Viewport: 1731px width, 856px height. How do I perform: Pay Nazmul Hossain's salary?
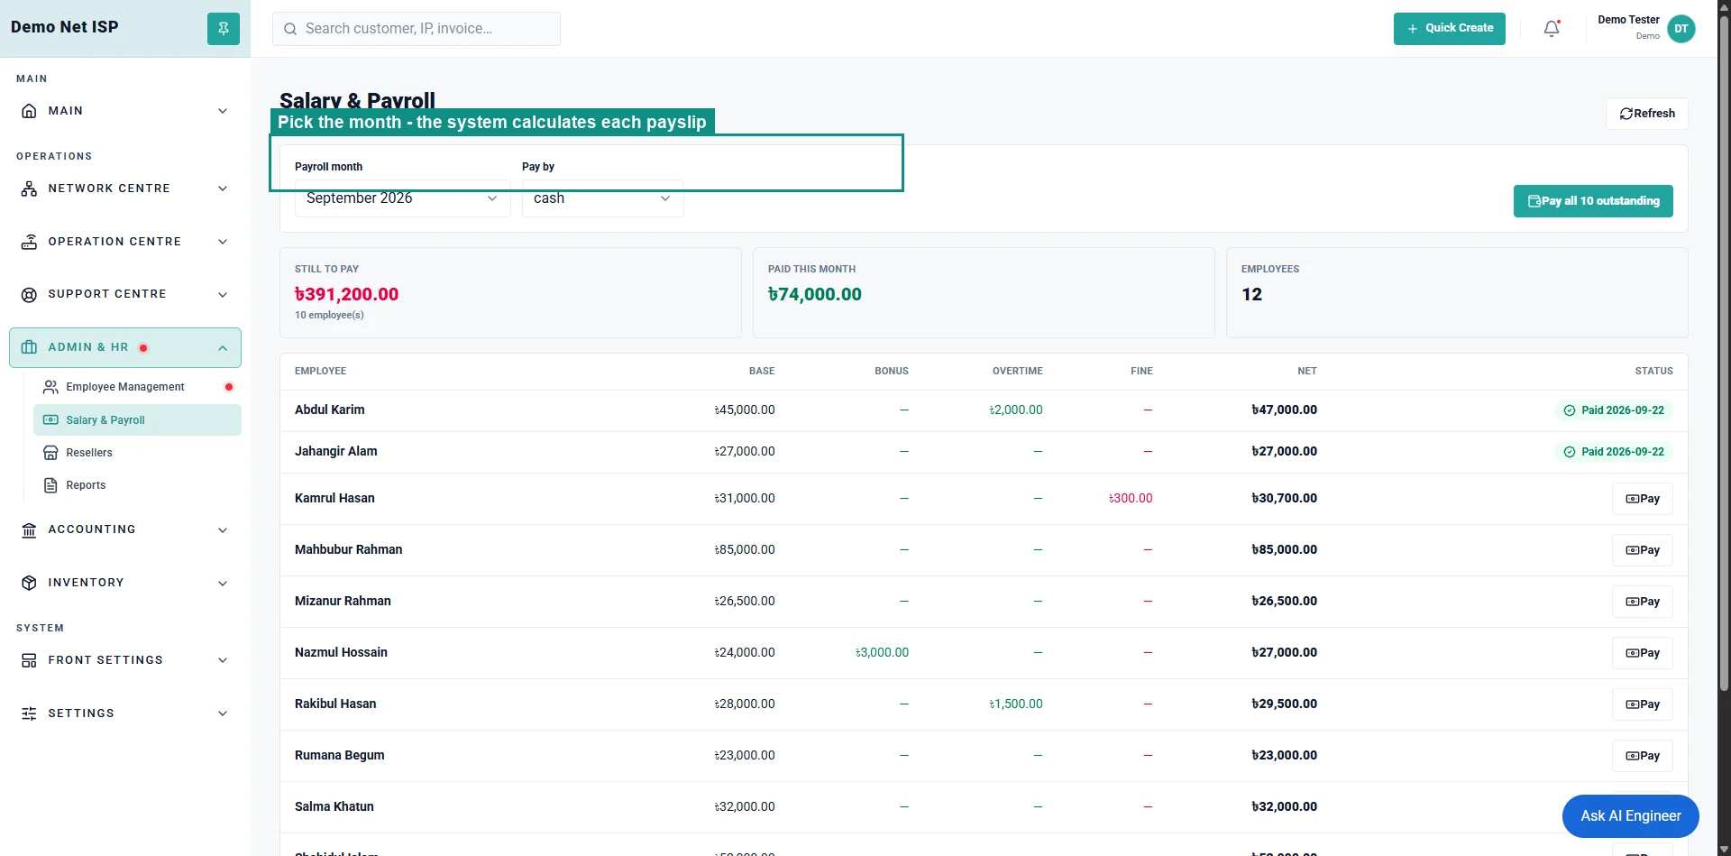pos(1642,653)
